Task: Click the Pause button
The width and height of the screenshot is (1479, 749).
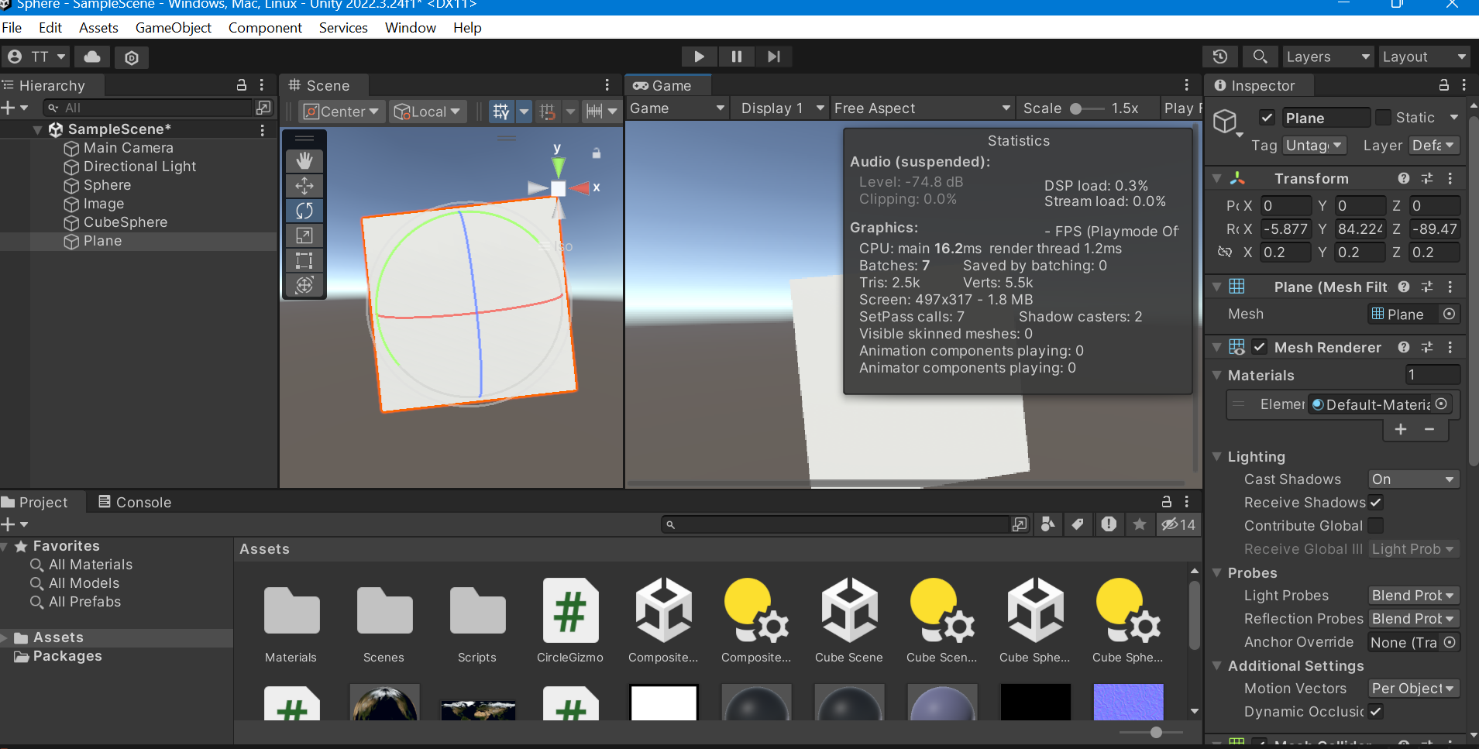Action: pyautogui.click(x=736, y=57)
